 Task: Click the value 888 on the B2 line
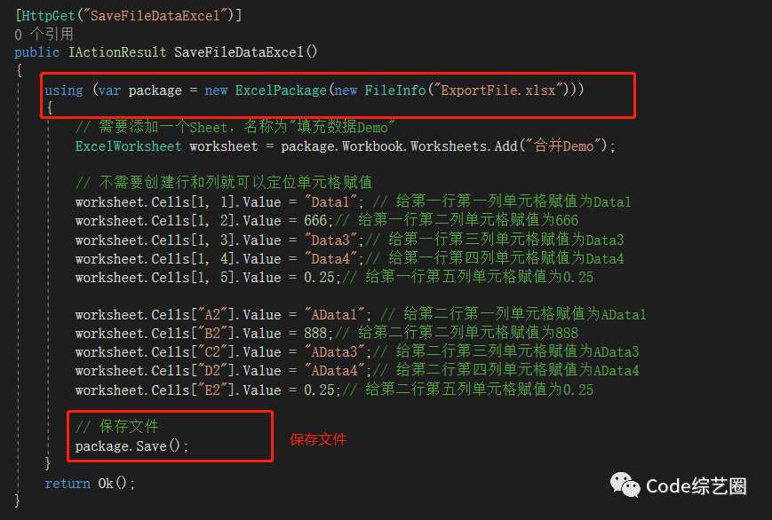tap(315, 333)
